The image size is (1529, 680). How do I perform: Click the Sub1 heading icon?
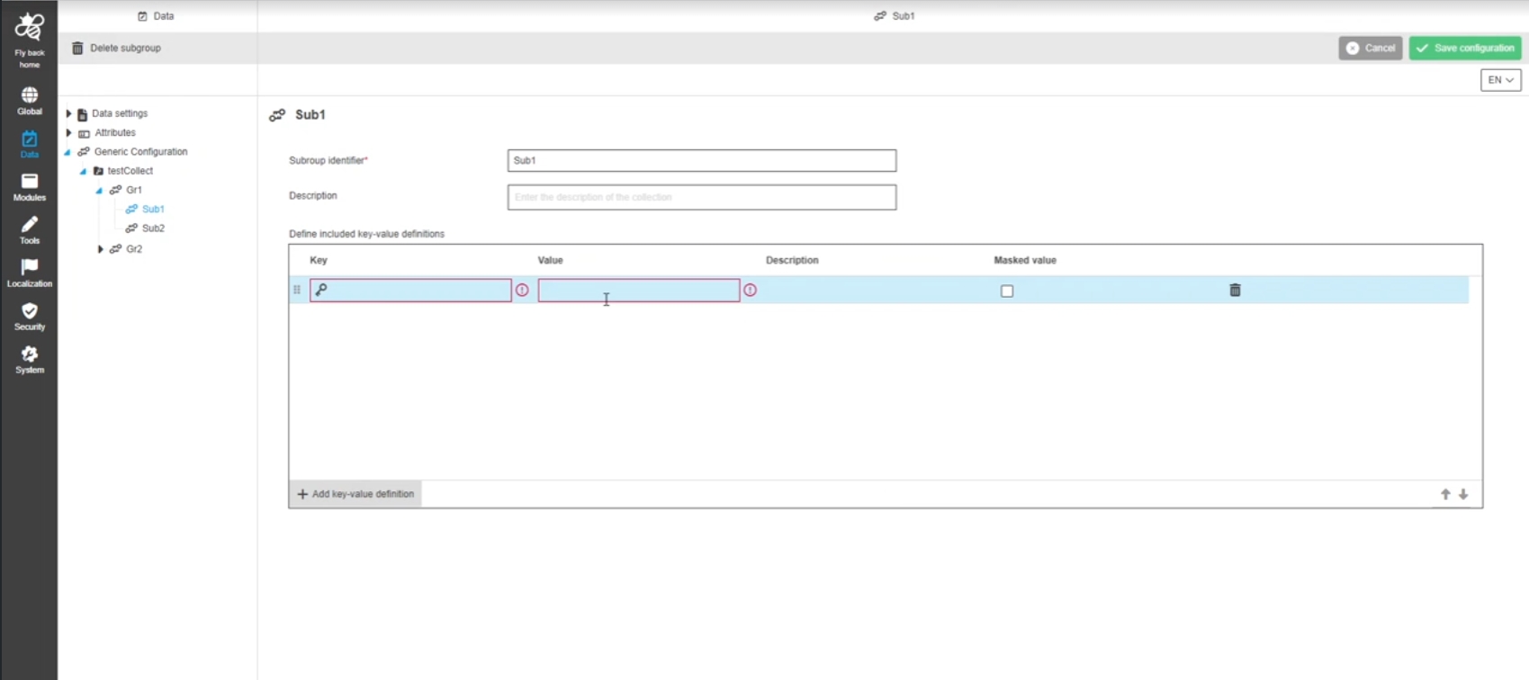point(277,115)
